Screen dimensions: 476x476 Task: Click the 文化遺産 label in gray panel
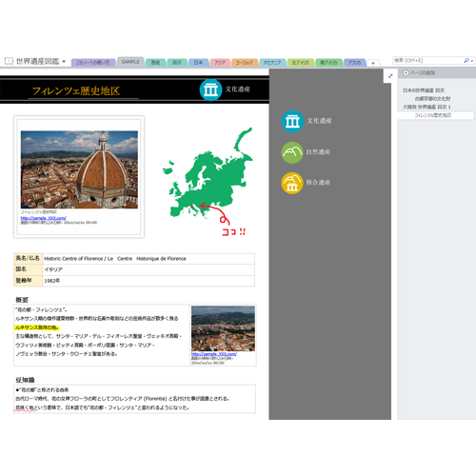[319, 121]
